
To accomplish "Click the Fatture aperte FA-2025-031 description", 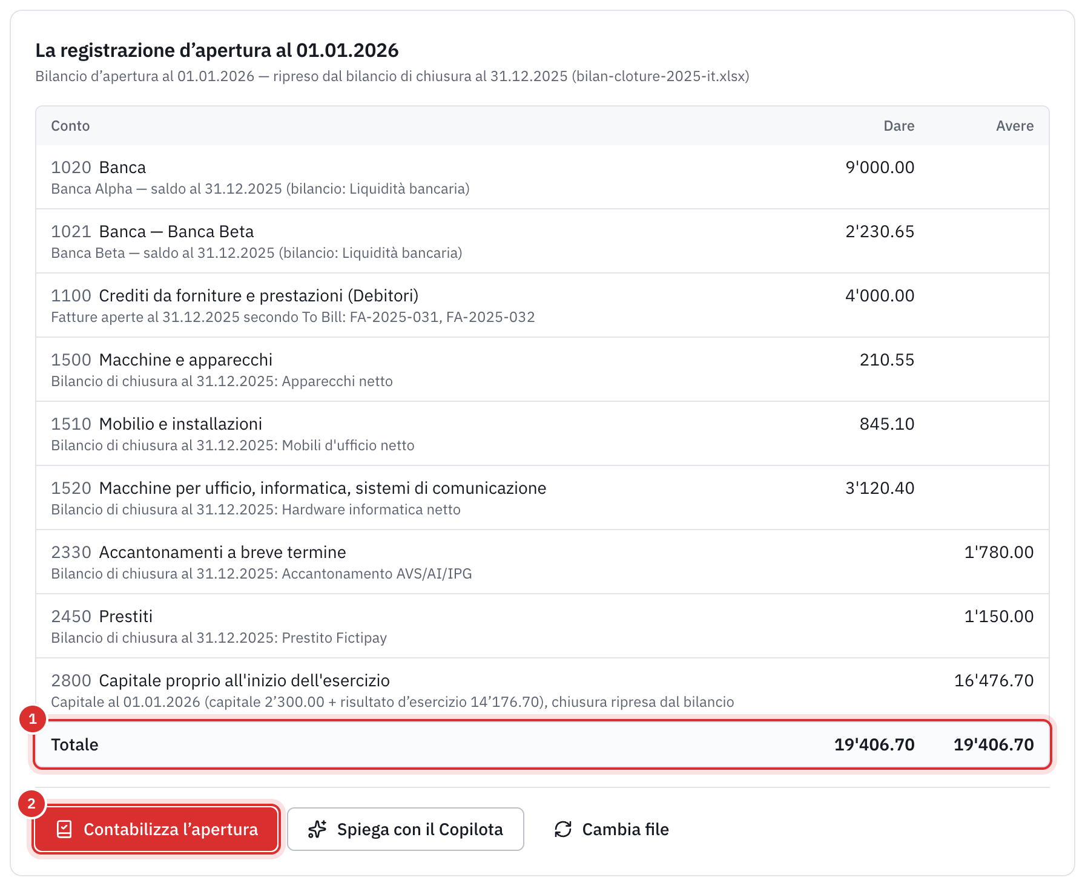I will (293, 317).
